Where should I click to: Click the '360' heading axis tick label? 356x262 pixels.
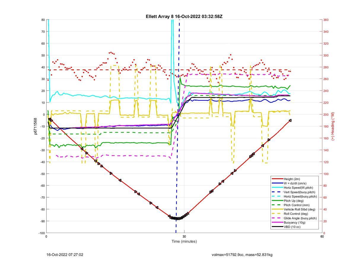pyautogui.click(x=326, y=20)
